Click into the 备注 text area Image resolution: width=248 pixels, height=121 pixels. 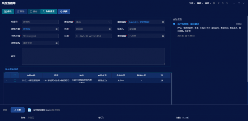[x=93, y=56]
